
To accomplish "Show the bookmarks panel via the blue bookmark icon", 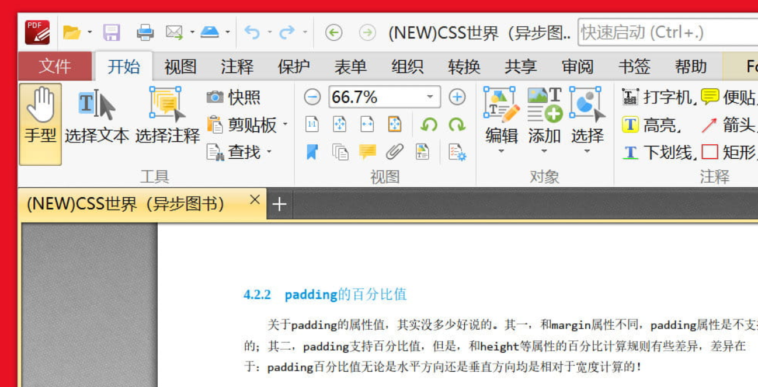I will [312, 152].
